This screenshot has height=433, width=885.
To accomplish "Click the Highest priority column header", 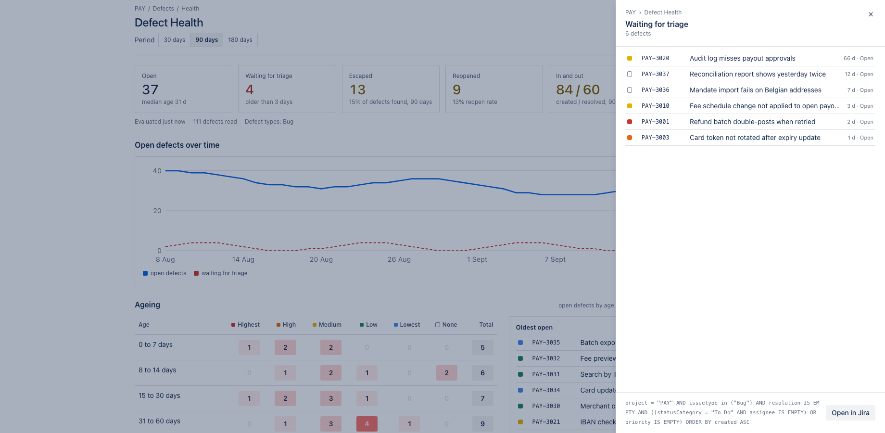I will [245, 325].
